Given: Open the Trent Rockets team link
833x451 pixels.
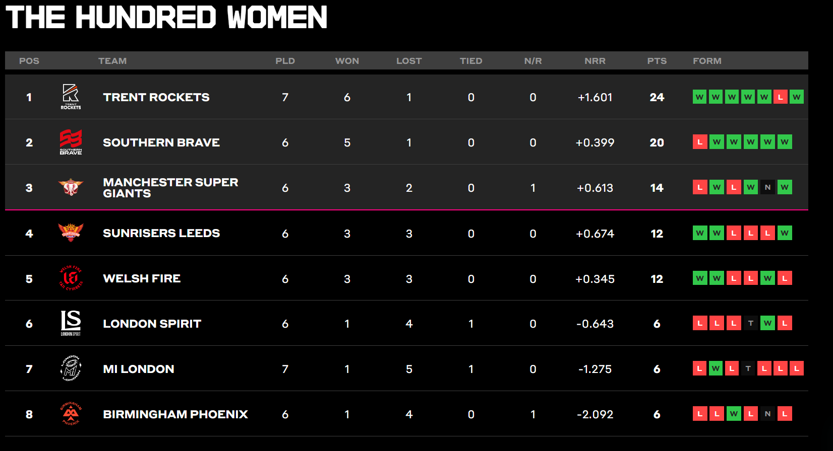Looking at the screenshot, I should (156, 97).
